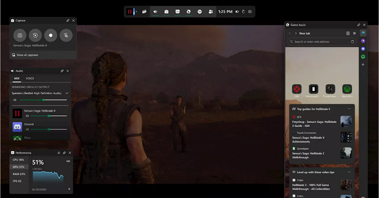The height and width of the screenshot is (198, 379).
Task: Switch to the VOICE tab in Audio
Action: click(30, 78)
